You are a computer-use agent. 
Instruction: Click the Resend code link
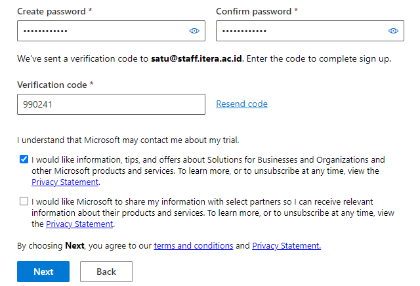point(241,104)
